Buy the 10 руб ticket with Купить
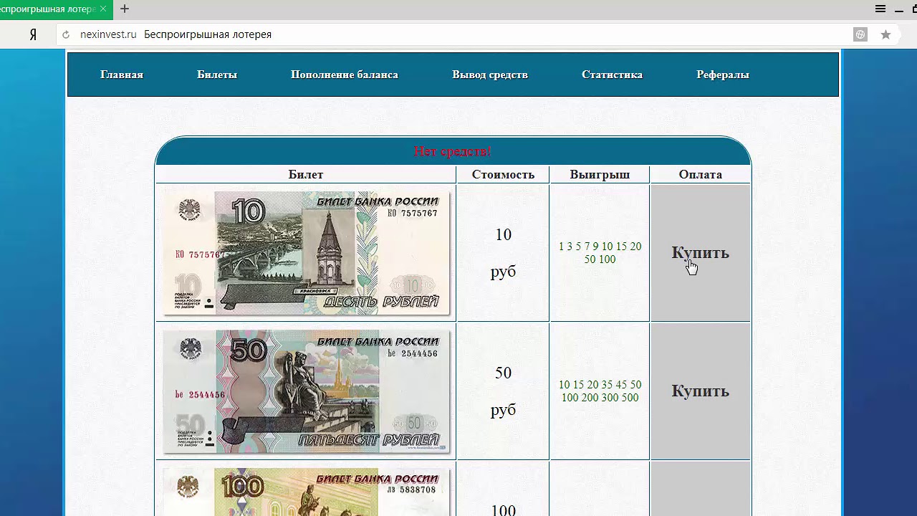 [700, 253]
